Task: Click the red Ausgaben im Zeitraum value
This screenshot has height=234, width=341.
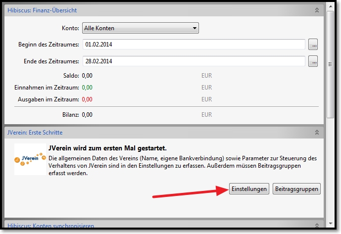Action: pos(87,99)
